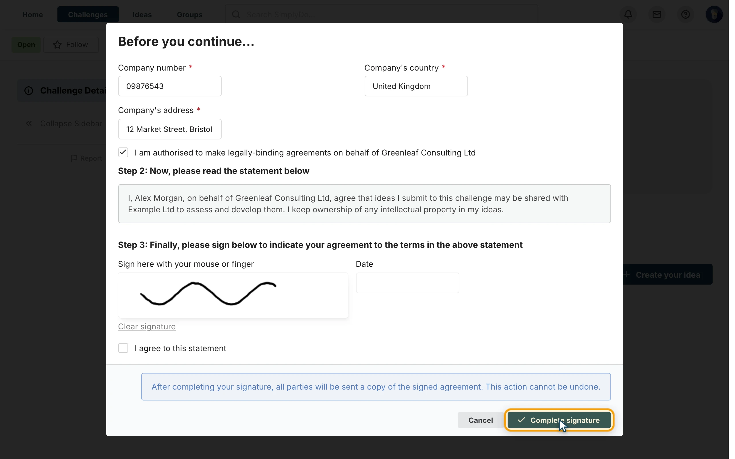735x459 pixels.
Task: Open the Company's country field
Action: coord(416,86)
